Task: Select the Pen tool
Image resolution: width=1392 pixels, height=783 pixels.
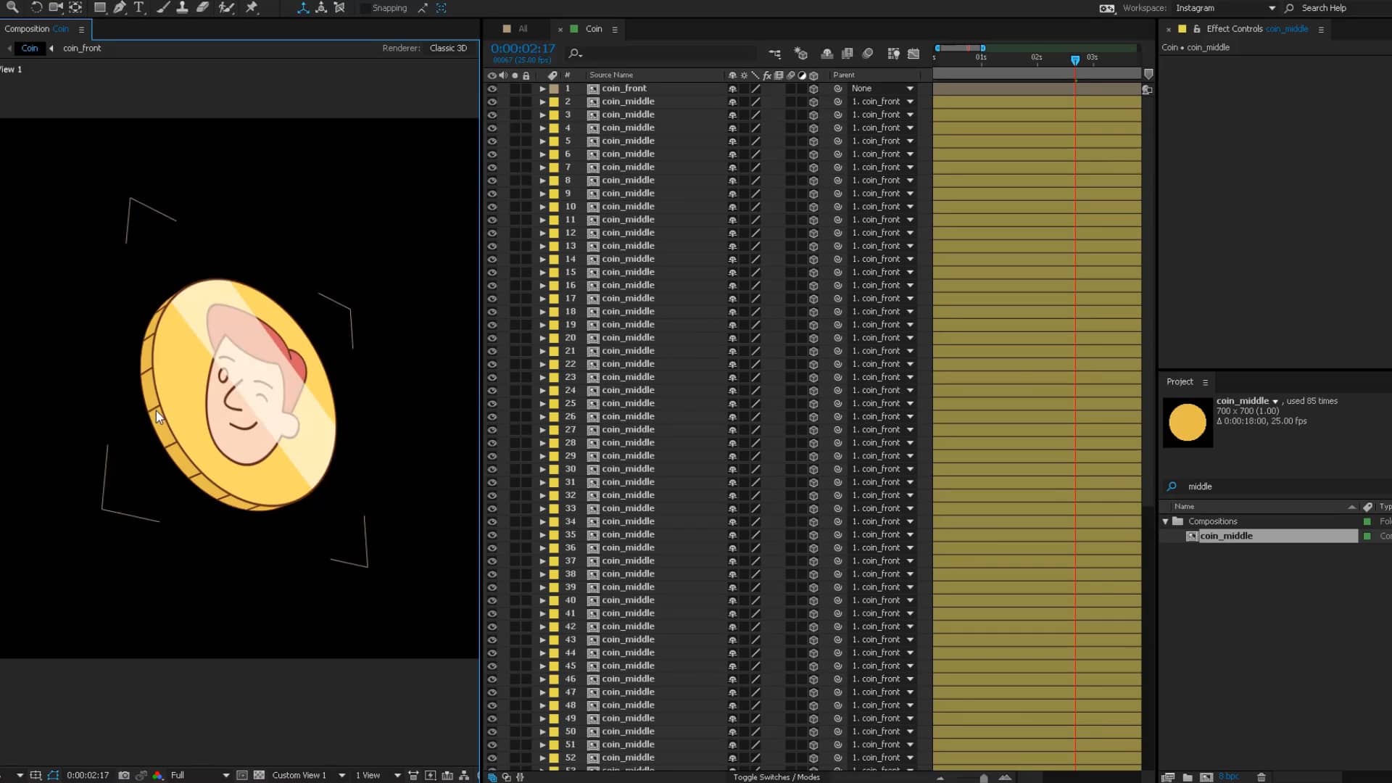Action: [x=120, y=8]
